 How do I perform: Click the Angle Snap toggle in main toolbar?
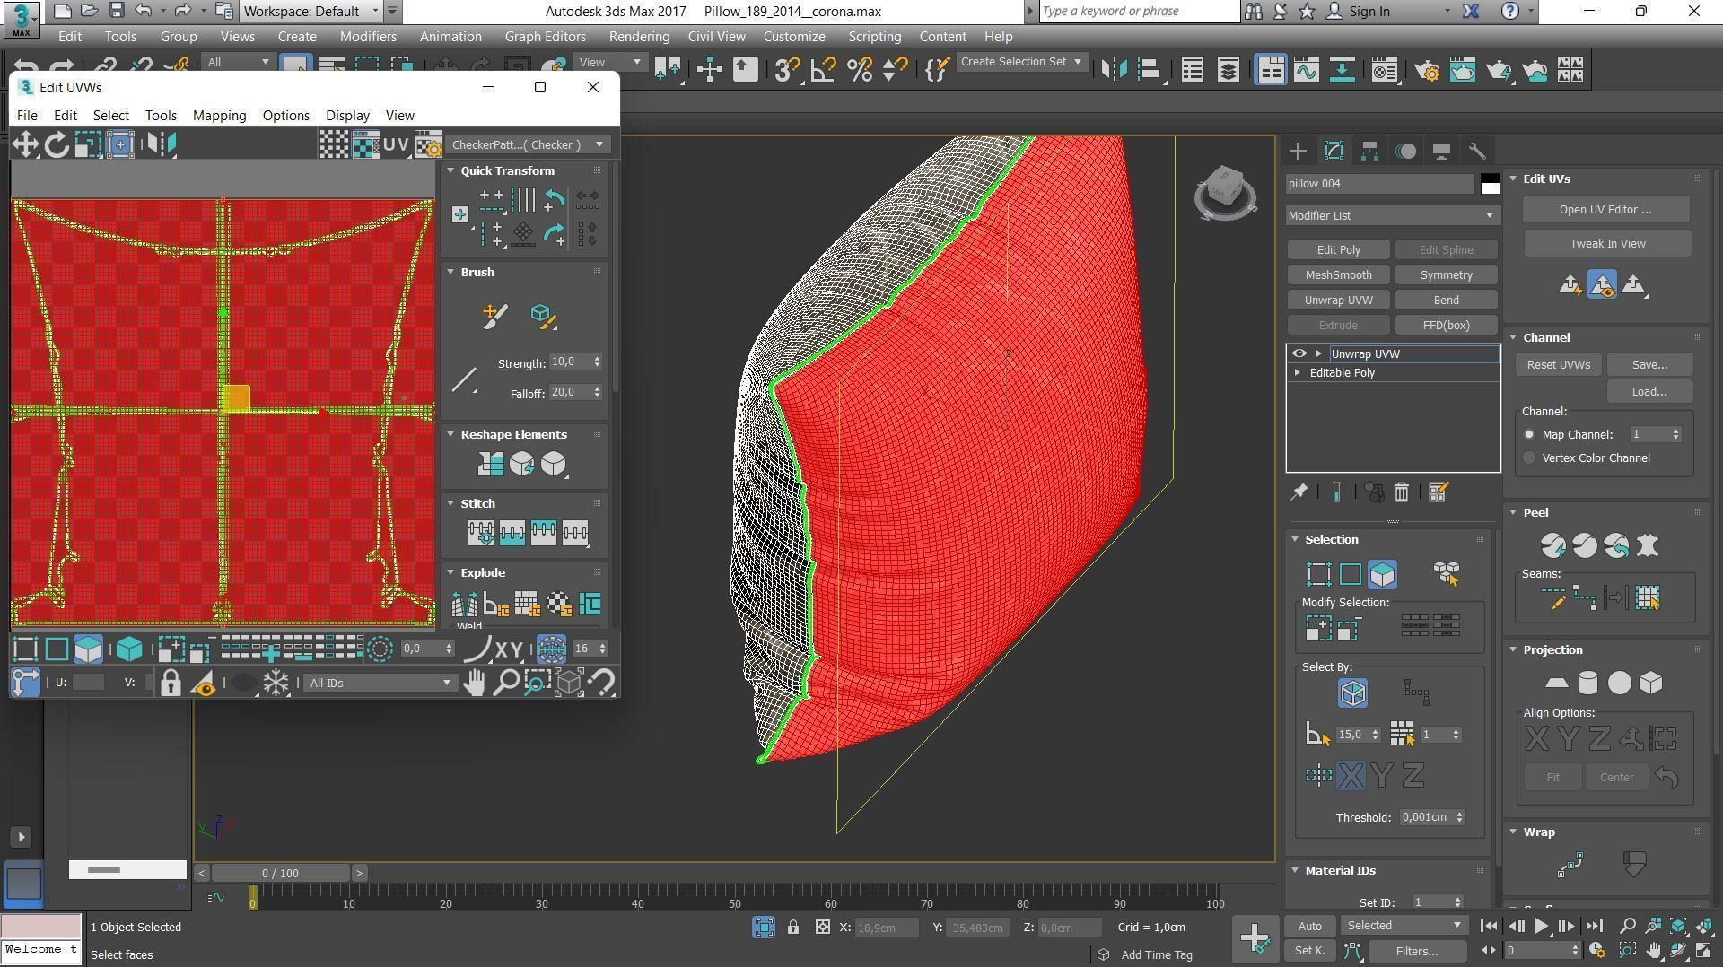pyautogui.click(x=823, y=70)
